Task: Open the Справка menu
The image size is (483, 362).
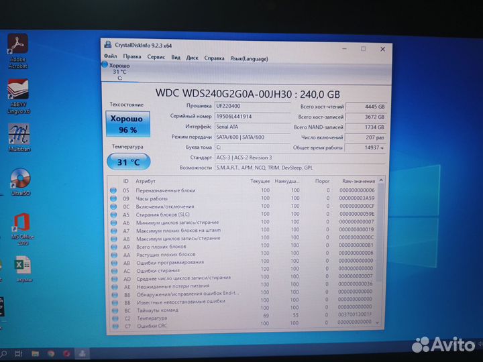Action: (214, 58)
